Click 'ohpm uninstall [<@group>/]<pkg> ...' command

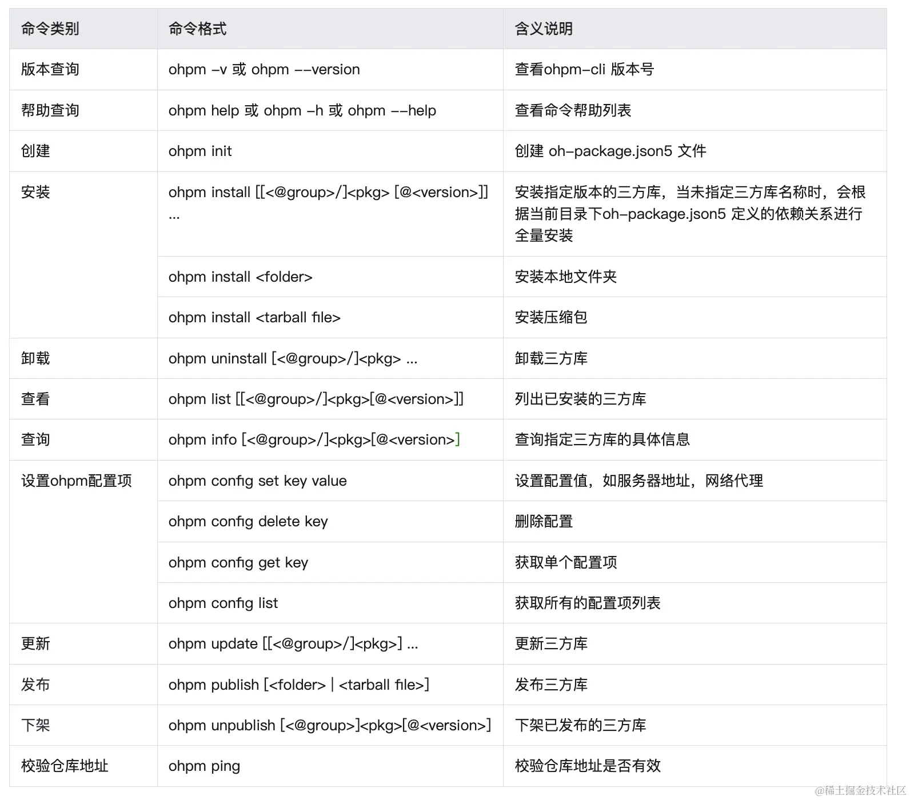293,358
